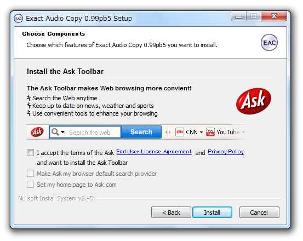The width and height of the screenshot is (303, 241).
Task: Click the EAC icon in the title bar
Action: pos(19,19)
